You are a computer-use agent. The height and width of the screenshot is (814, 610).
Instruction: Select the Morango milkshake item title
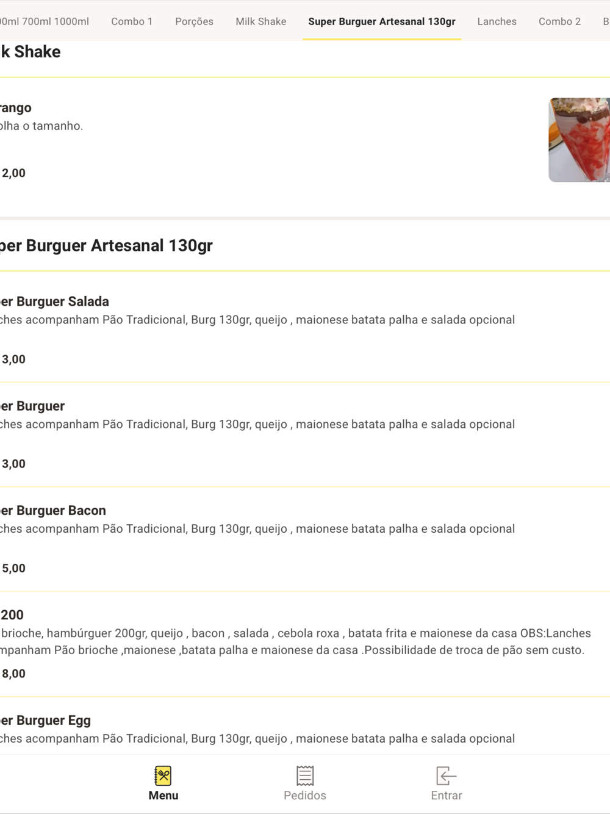[x=16, y=108]
